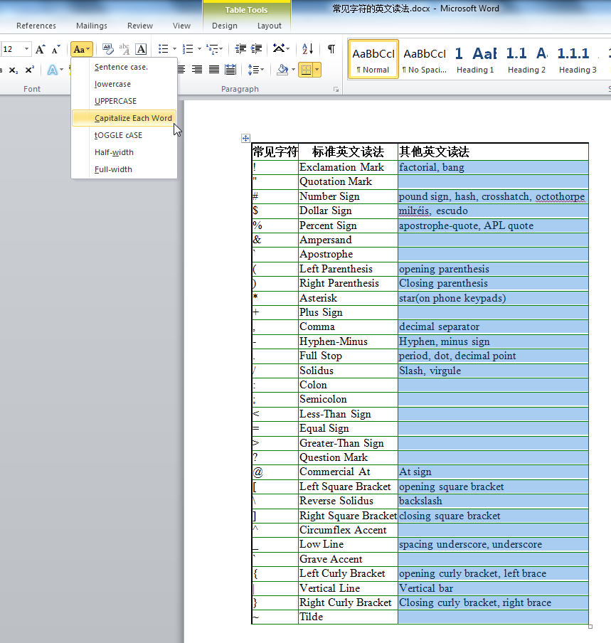Open the Text Effects dropdown arrow

pos(61,70)
